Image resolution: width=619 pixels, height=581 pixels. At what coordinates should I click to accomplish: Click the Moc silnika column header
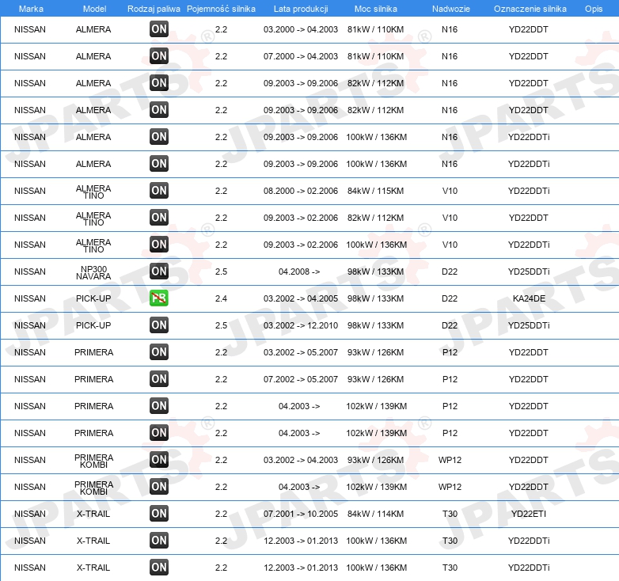coord(376,9)
